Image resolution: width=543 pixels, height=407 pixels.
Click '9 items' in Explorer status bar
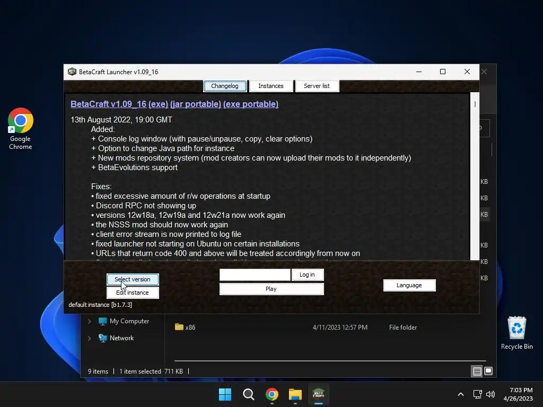coord(98,371)
